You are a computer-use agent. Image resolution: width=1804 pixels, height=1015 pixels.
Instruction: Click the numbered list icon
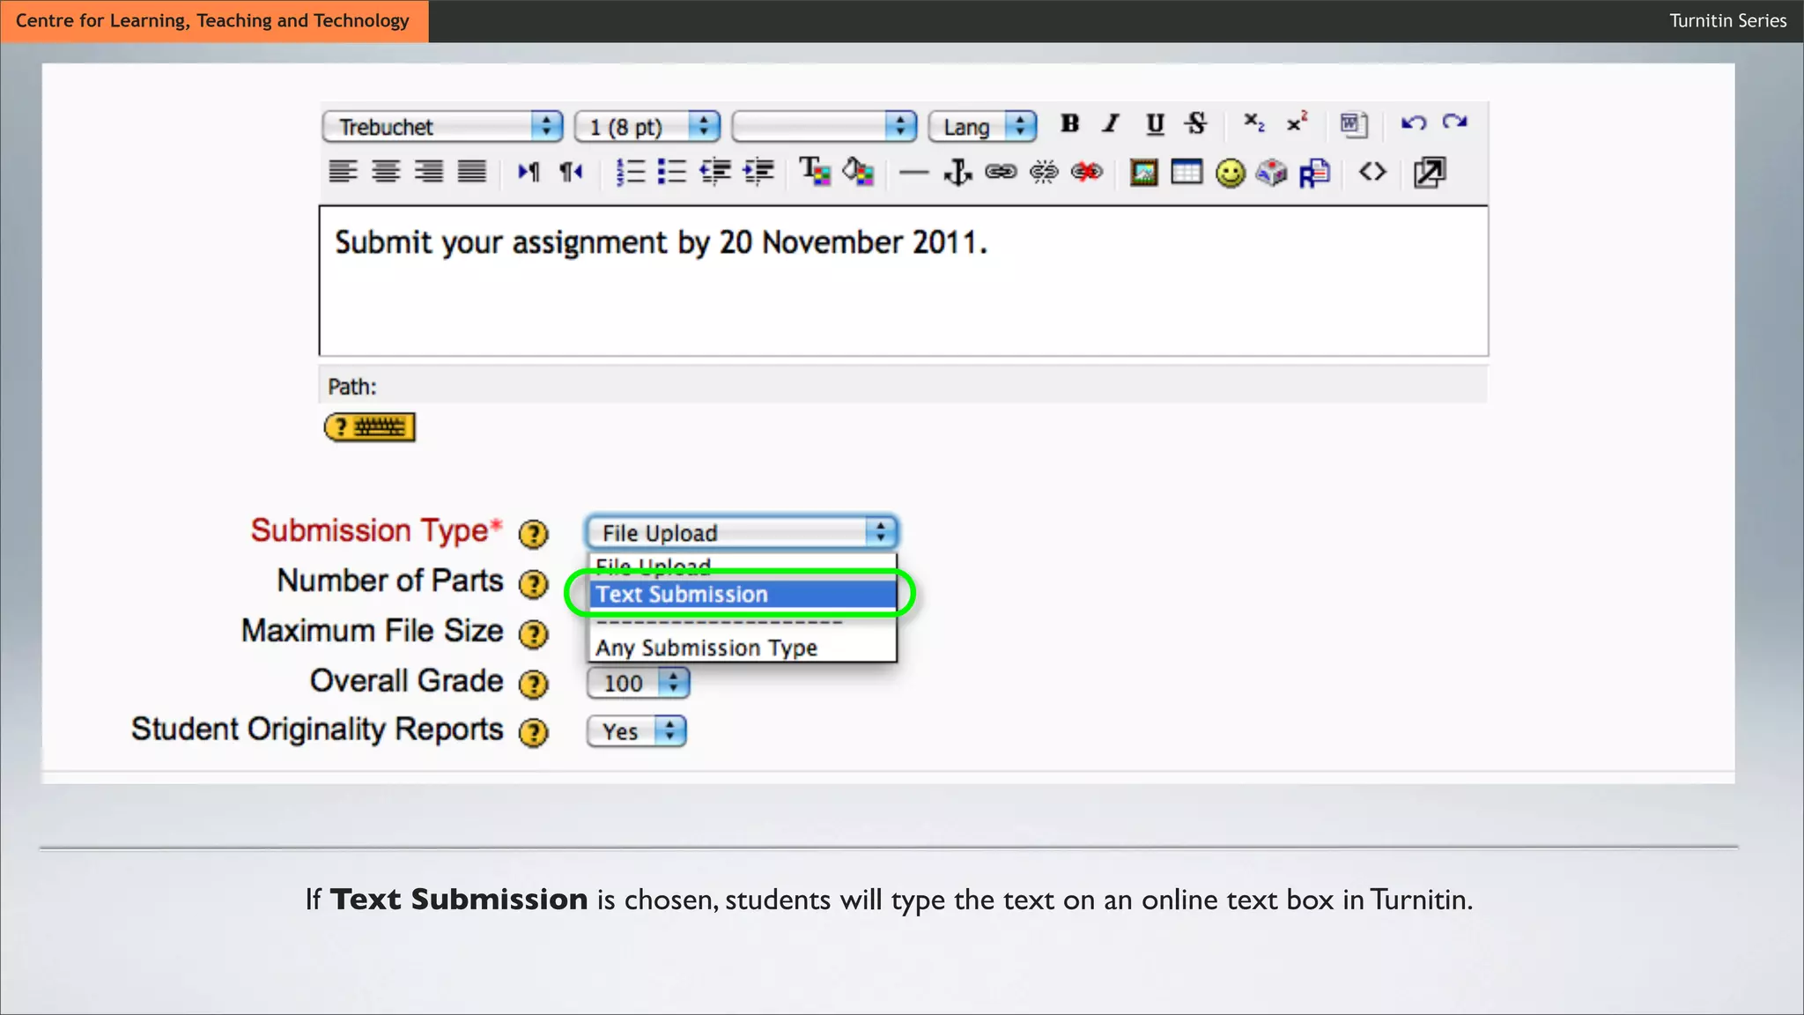[630, 172]
